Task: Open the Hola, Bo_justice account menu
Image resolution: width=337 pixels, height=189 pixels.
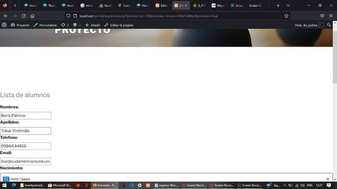Action: click(309, 25)
